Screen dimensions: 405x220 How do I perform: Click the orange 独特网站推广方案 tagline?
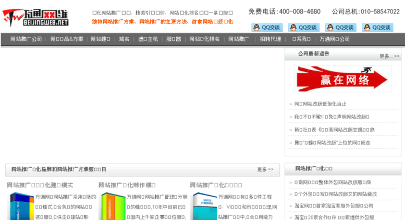pos(162,22)
